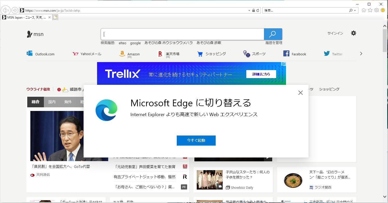Open Favorites star icon
The image size is (388, 203).
pos(370,10)
